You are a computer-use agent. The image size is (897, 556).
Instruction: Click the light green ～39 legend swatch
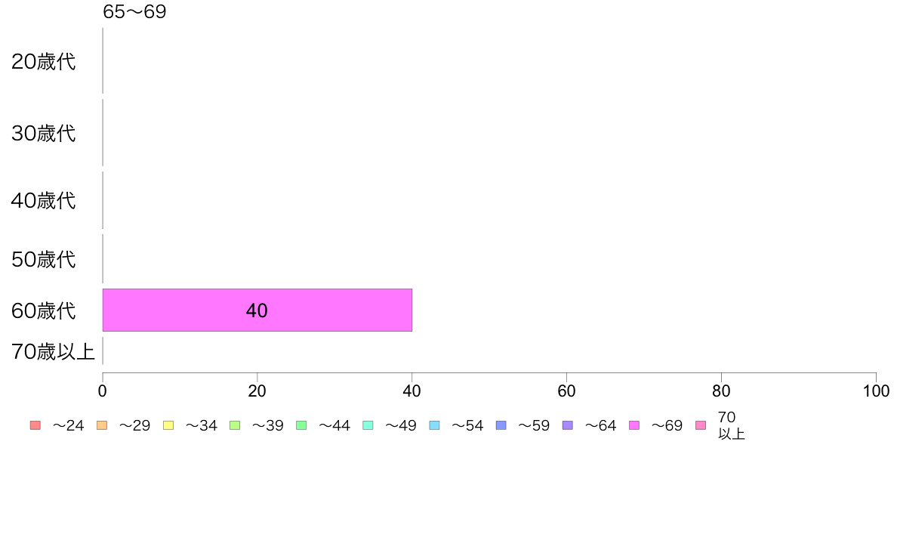235,425
